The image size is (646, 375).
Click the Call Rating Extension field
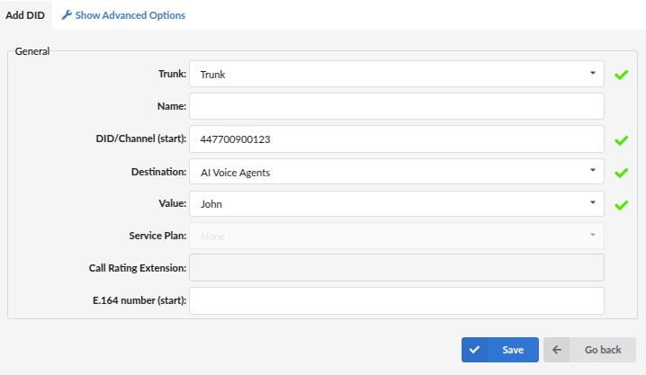click(x=397, y=268)
